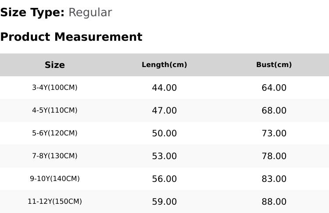Select the 5-6Y(120CM) size row
This screenshot has width=329, height=213.
pos(164,133)
